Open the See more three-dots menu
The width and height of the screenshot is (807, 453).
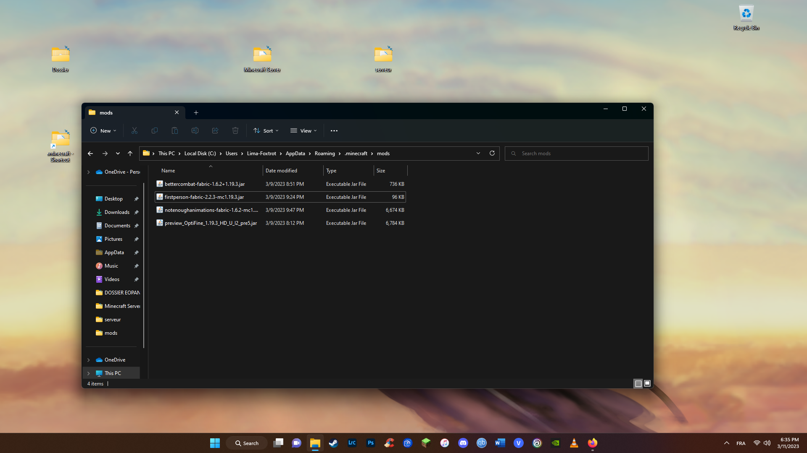(x=334, y=130)
